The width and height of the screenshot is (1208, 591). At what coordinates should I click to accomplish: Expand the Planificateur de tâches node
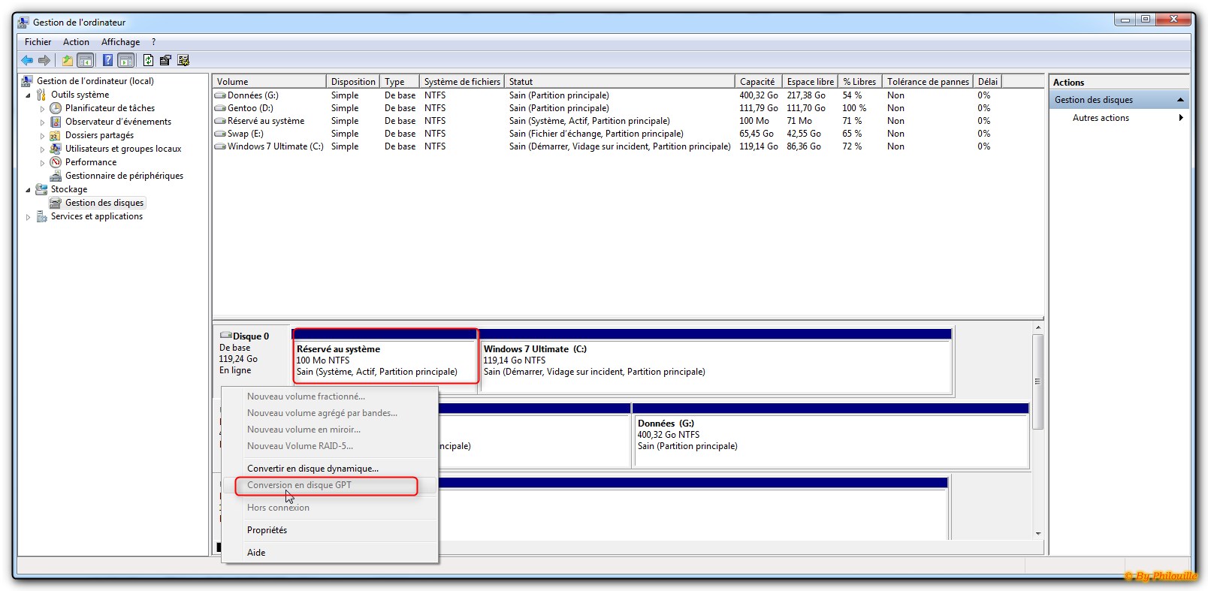(42, 109)
